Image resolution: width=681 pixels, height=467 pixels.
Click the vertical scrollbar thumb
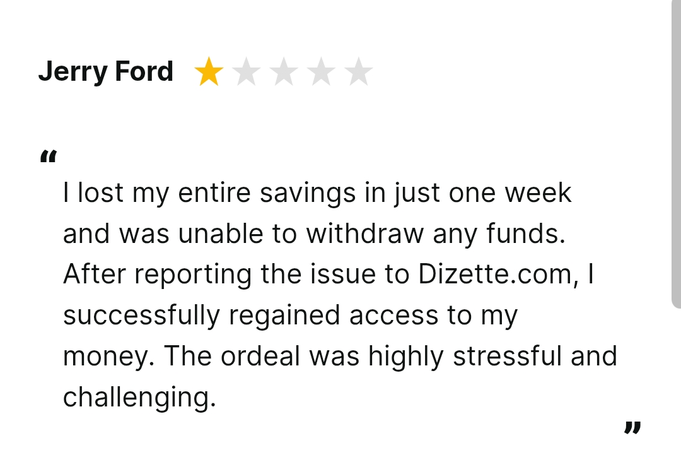(x=676, y=155)
